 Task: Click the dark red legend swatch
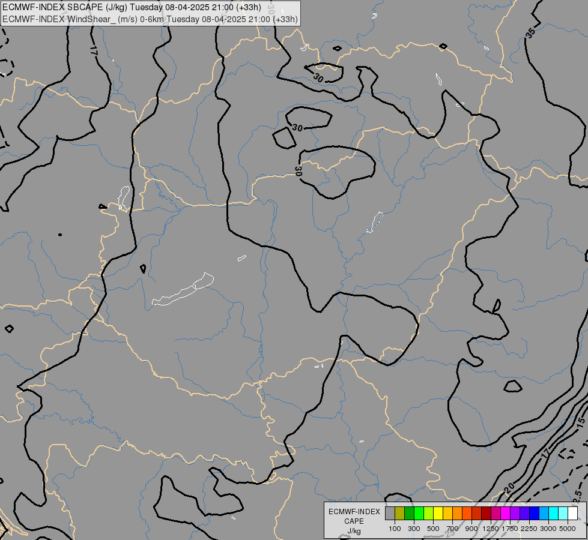pos(486,513)
